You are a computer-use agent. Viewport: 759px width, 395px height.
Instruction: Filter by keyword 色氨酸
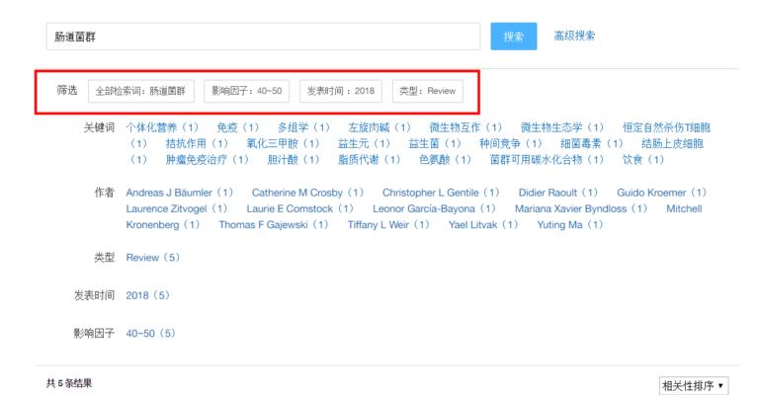[x=445, y=160]
